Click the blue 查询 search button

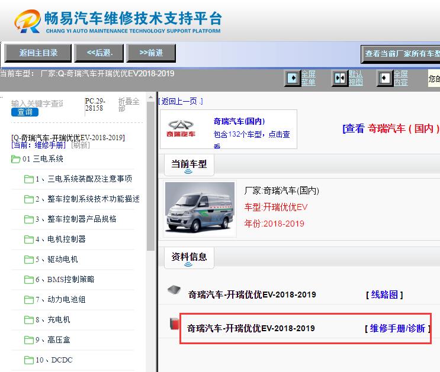tap(25, 112)
